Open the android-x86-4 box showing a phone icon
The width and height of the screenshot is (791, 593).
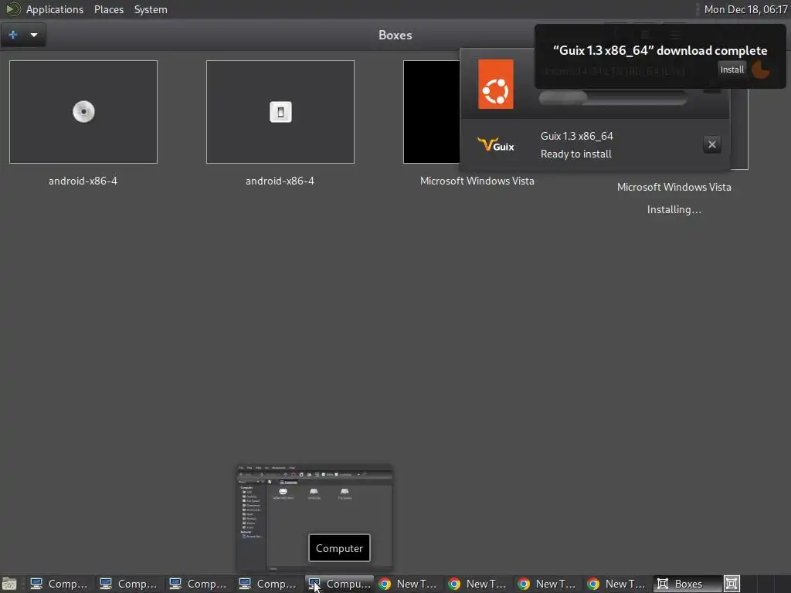coord(280,112)
